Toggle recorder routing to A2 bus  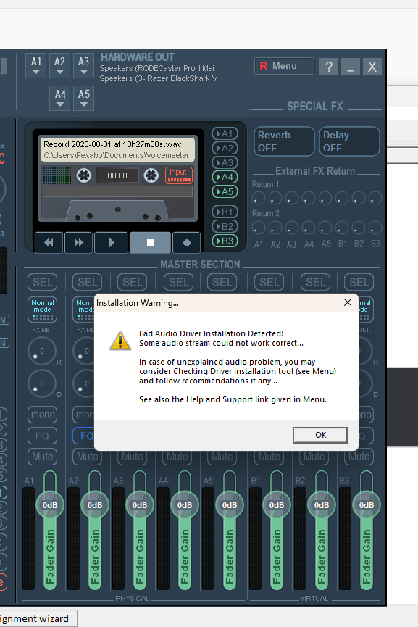point(225,149)
